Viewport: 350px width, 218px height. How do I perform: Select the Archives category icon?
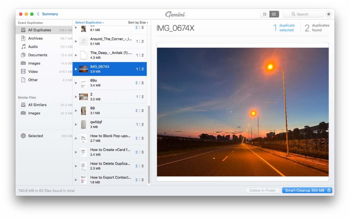click(23, 38)
